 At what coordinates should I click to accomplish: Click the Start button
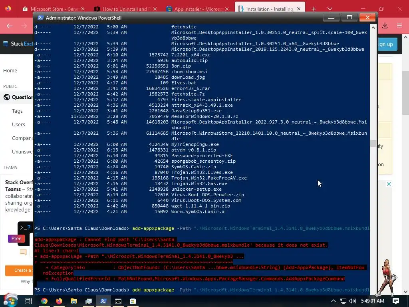coord(10,301)
